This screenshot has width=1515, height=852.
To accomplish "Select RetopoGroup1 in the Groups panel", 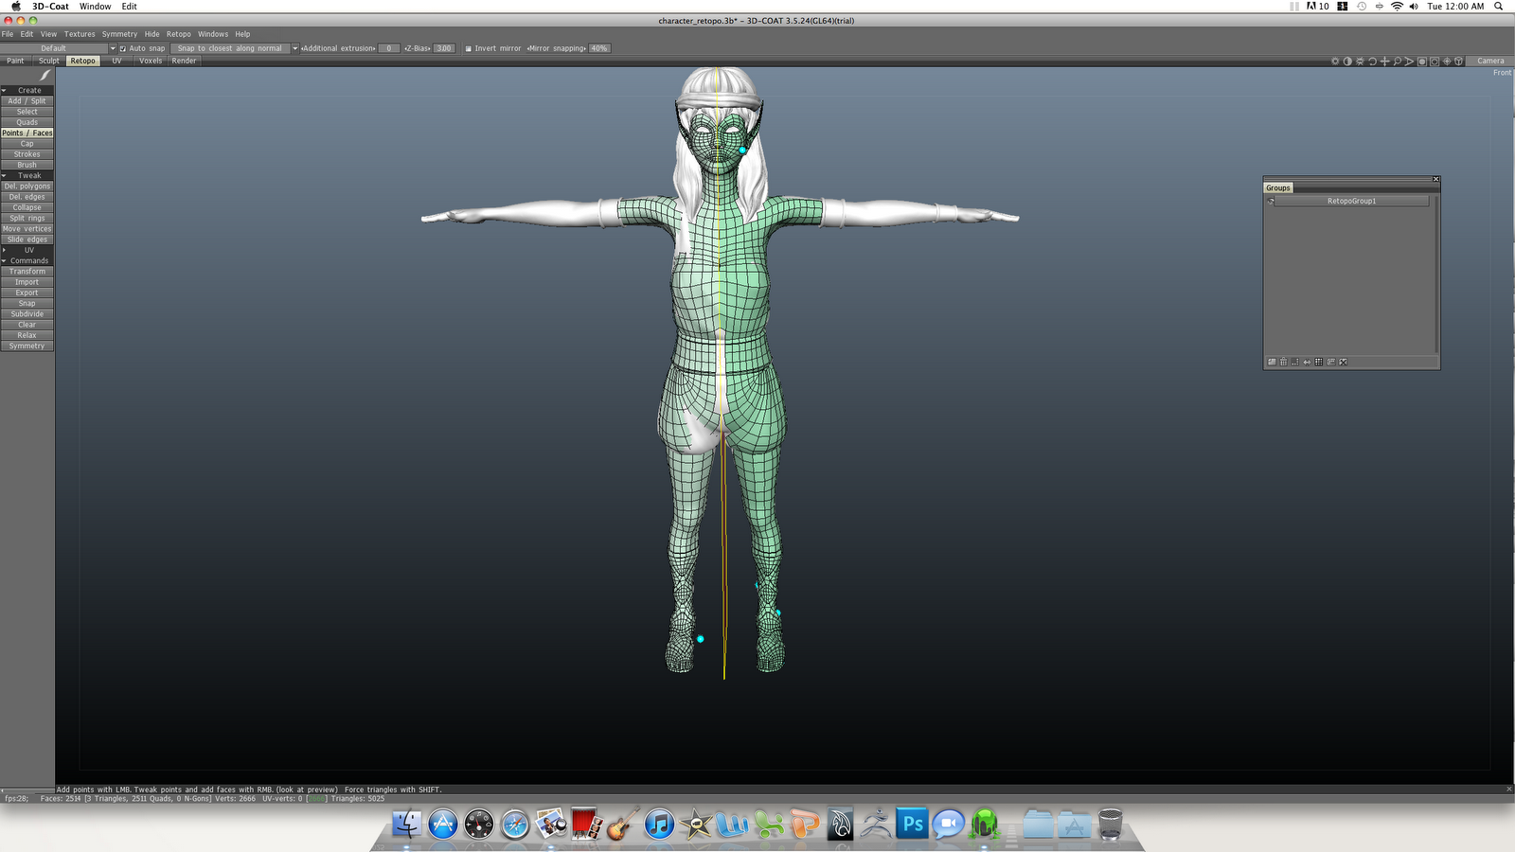I will point(1354,201).
